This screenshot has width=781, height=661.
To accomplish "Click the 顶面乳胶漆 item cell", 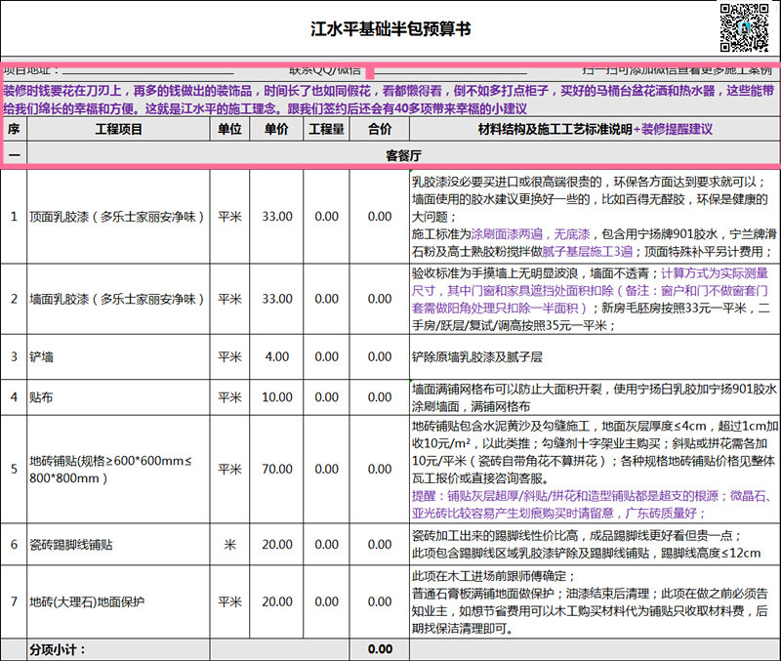I will coord(118,217).
